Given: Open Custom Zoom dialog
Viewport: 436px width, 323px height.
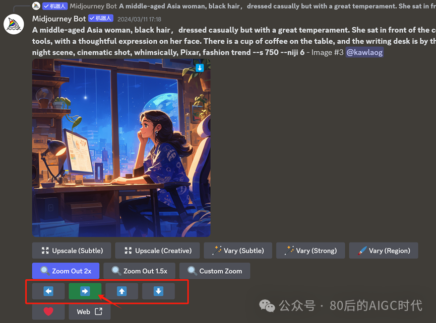Looking at the screenshot, I should pos(215,271).
